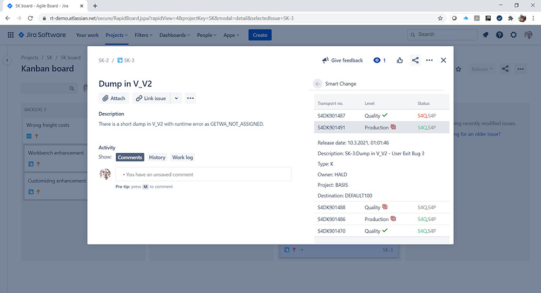
Task: Open the Projects dropdown menu
Action: click(x=117, y=35)
